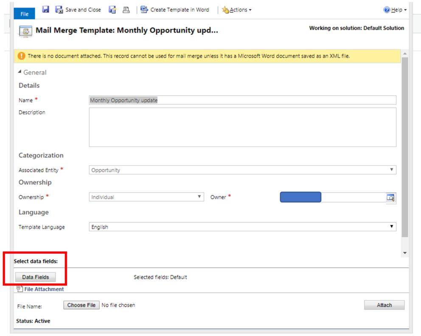This screenshot has width=421, height=336.
Task: Click the File Attachment paperclip icon
Action: click(x=20, y=288)
